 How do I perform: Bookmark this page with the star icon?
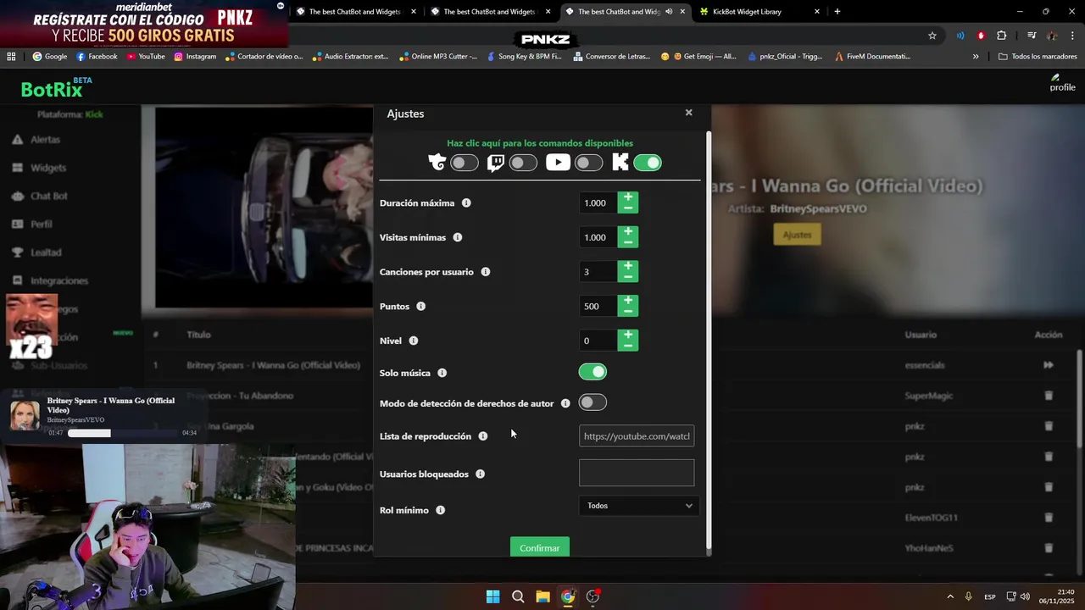click(x=932, y=36)
